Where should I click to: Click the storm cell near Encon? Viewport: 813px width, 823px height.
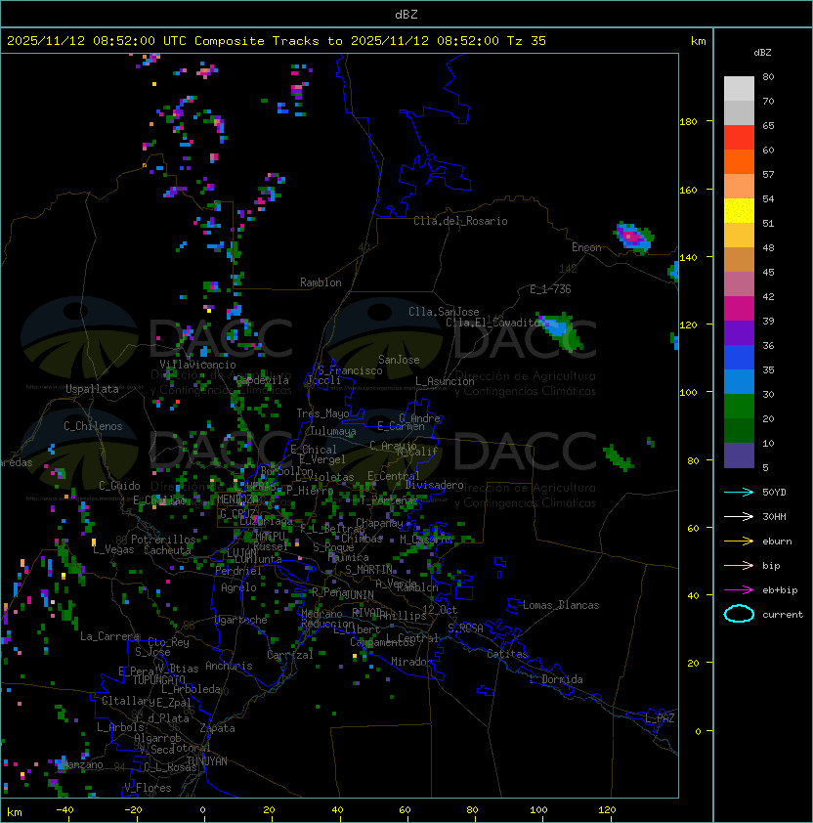pos(634,238)
